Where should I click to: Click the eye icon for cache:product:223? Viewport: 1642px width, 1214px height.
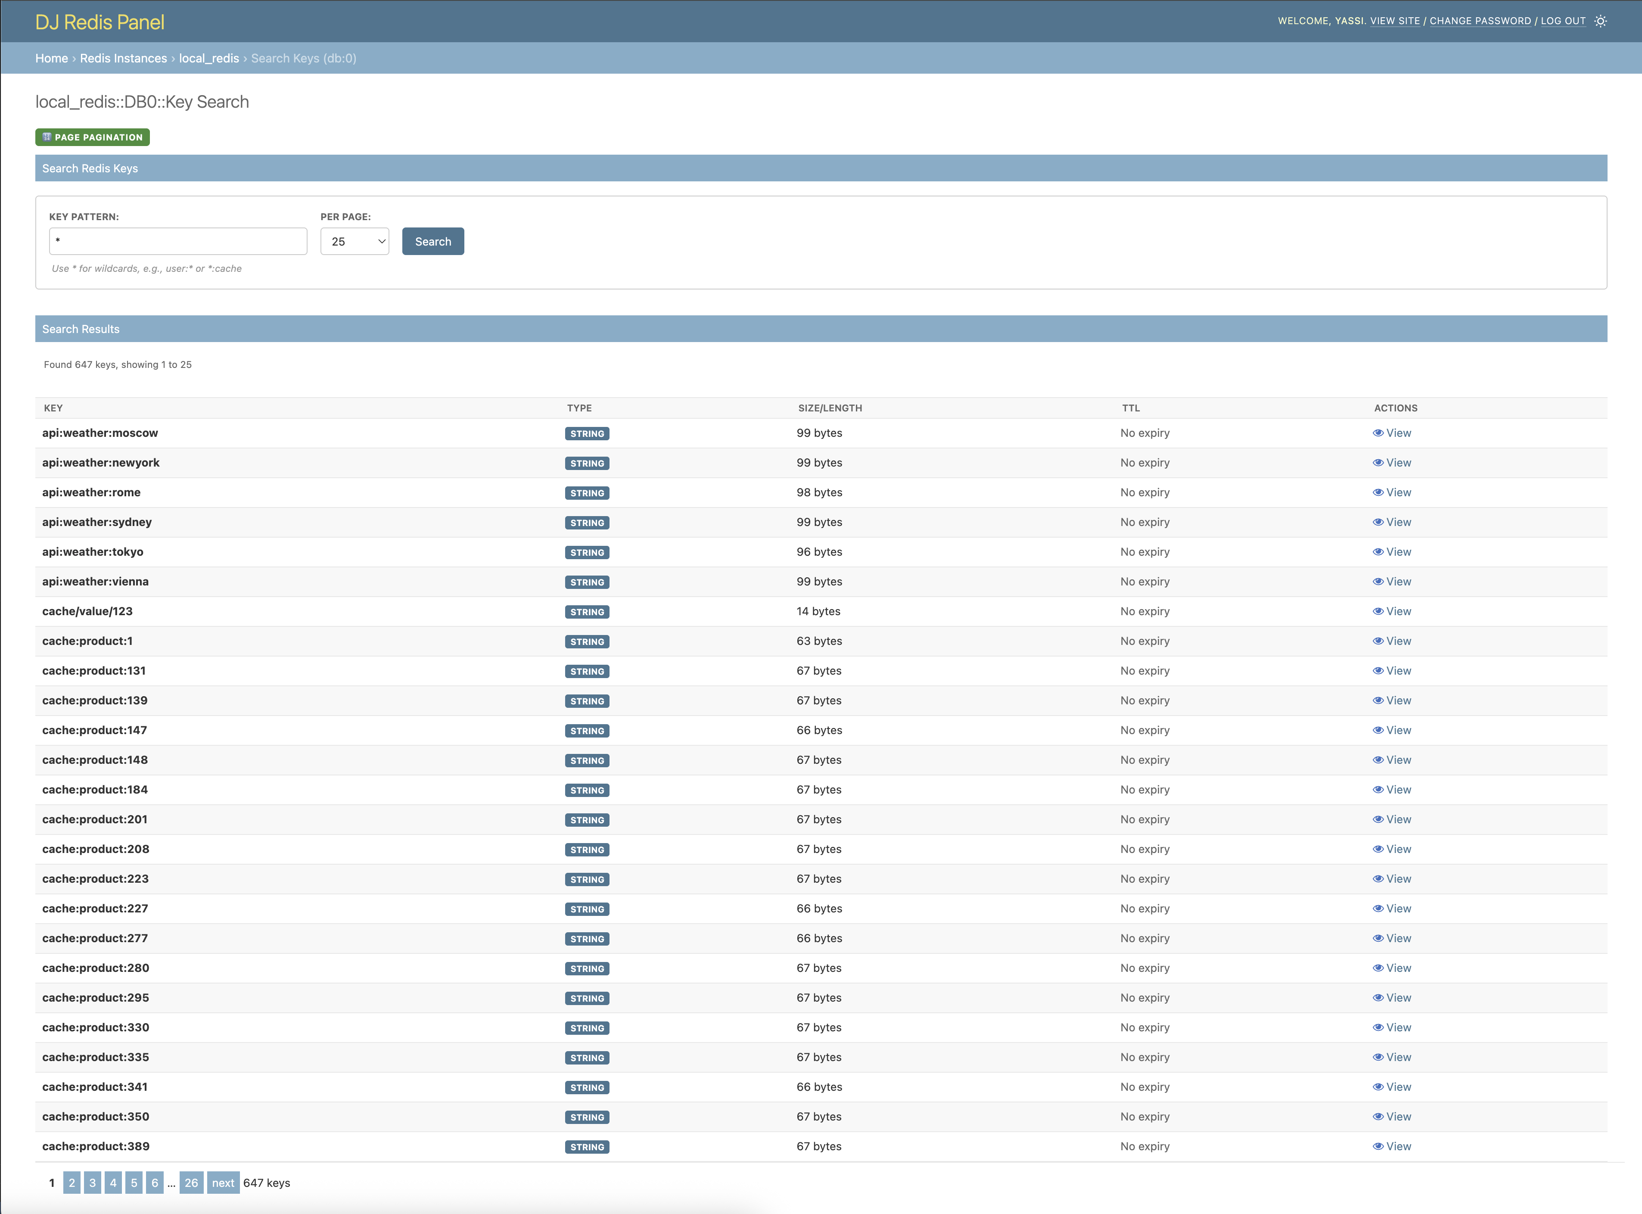(x=1379, y=879)
